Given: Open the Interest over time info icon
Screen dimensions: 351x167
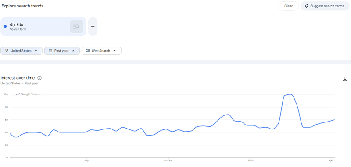Looking at the screenshot, I should 39,78.
